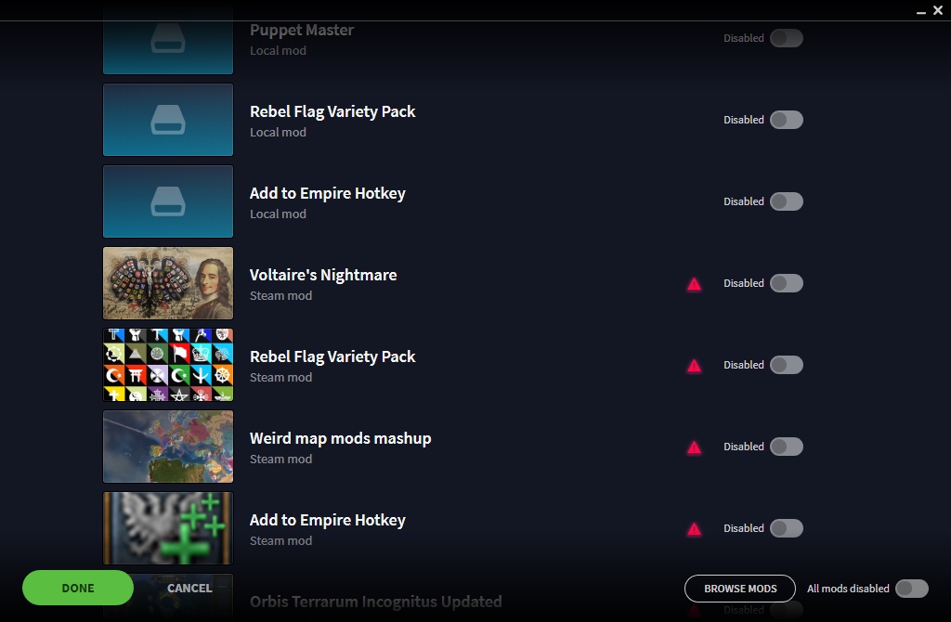Minimize the launcher window
This screenshot has width=951, height=622.
pyautogui.click(x=920, y=11)
